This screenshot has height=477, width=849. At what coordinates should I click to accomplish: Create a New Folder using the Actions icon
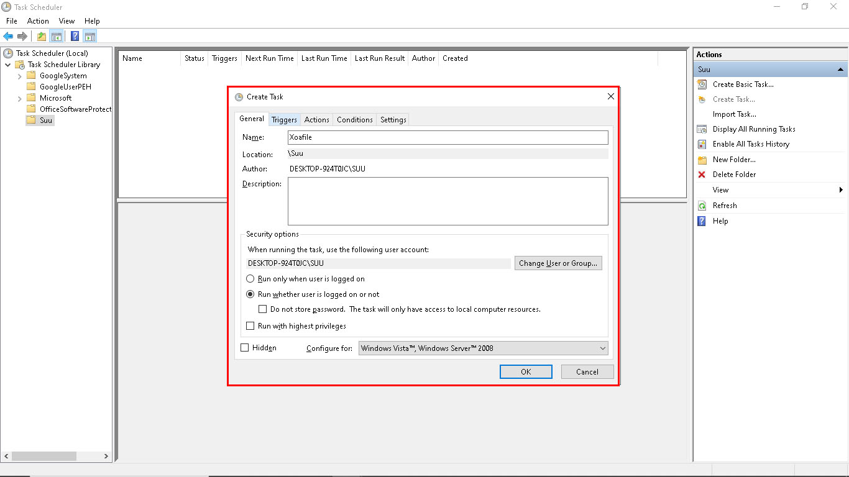702,159
